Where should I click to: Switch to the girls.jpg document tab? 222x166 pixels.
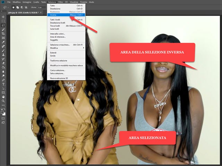[23, 13]
